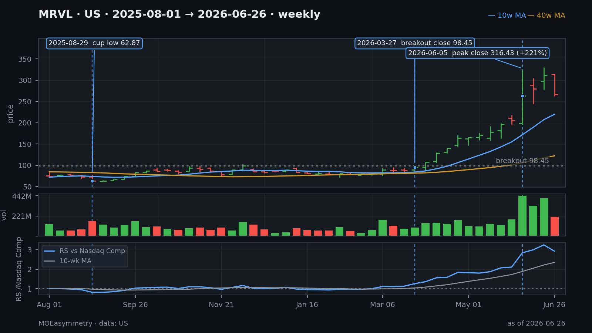
Task: Click the Mar 06 date label
Action: (383, 305)
